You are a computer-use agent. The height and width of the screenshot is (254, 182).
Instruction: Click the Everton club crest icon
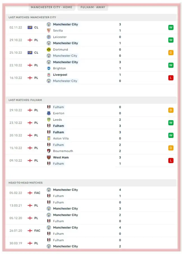[49, 113]
